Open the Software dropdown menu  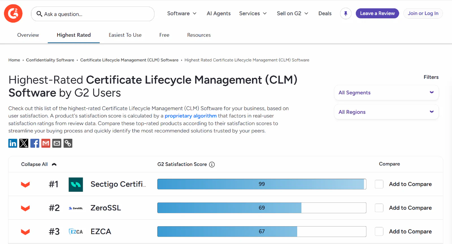coord(182,13)
